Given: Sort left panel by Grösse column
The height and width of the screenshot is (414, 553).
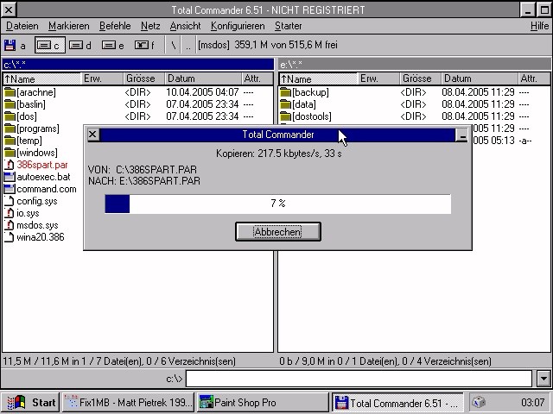Looking at the screenshot, I should [x=144, y=78].
